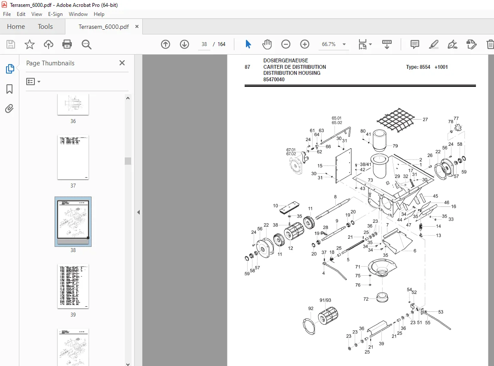
Task: Click thumbnails scrollbar up arrow
Action: click(x=128, y=98)
